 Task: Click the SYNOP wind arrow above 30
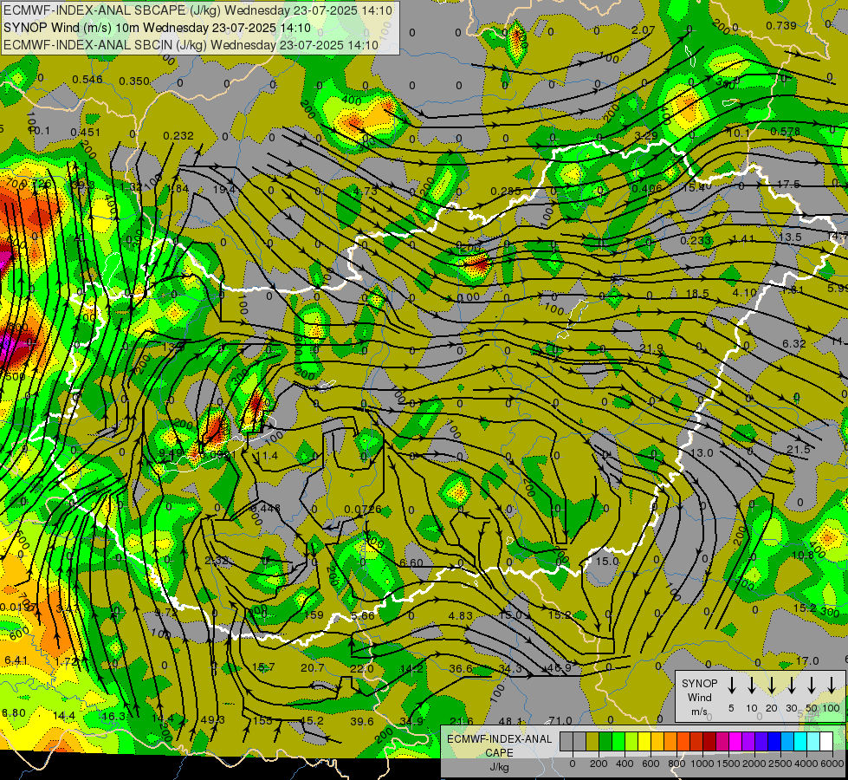(x=792, y=686)
